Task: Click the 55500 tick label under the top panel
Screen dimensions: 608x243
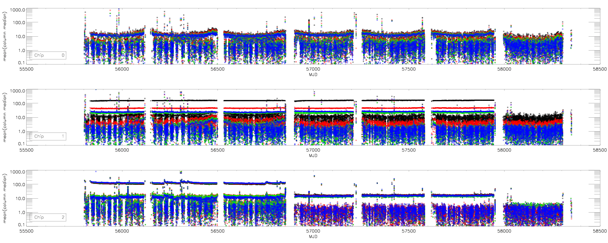Action: pyautogui.click(x=26, y=70)
